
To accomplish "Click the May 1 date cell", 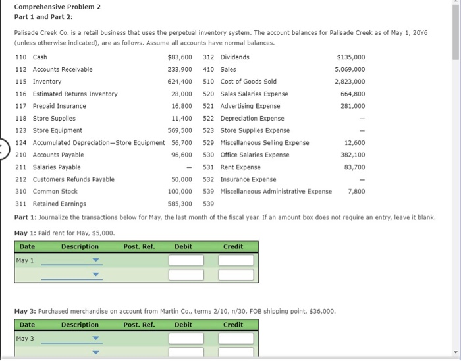I will (x=25, y=260).
